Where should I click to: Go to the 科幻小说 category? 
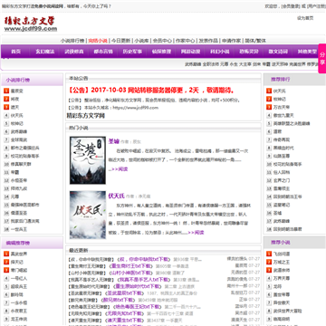(220, 52)
